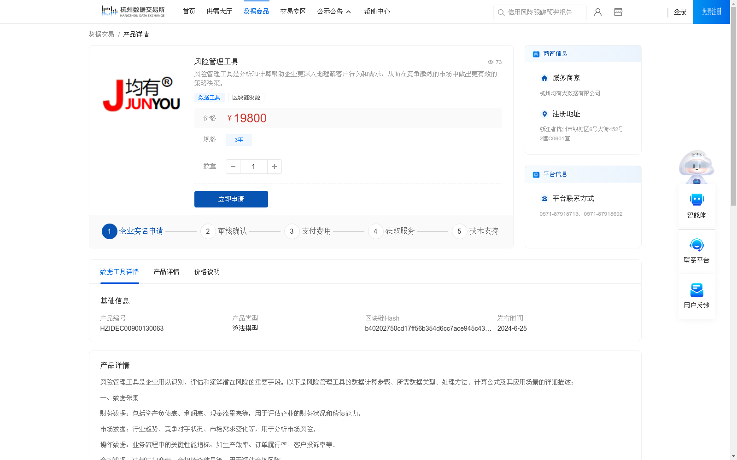
Task: Click the price ¥19800
Action: click(247, 118)
